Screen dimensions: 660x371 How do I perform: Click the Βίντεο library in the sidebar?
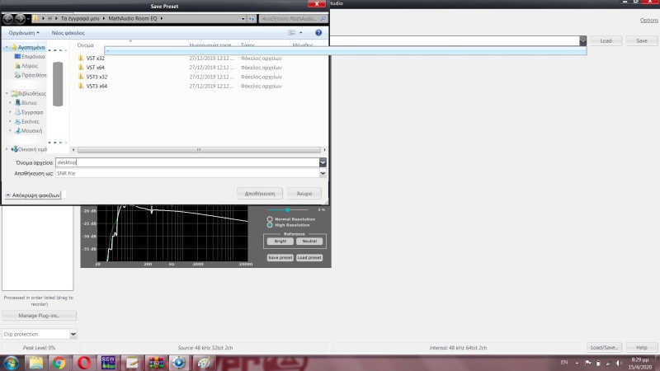pos(29,103)
